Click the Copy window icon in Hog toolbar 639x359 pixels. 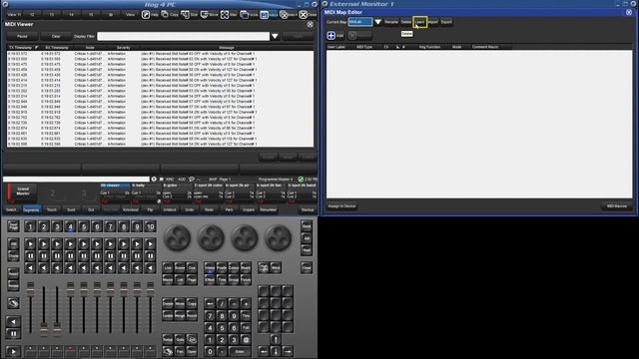164,15
